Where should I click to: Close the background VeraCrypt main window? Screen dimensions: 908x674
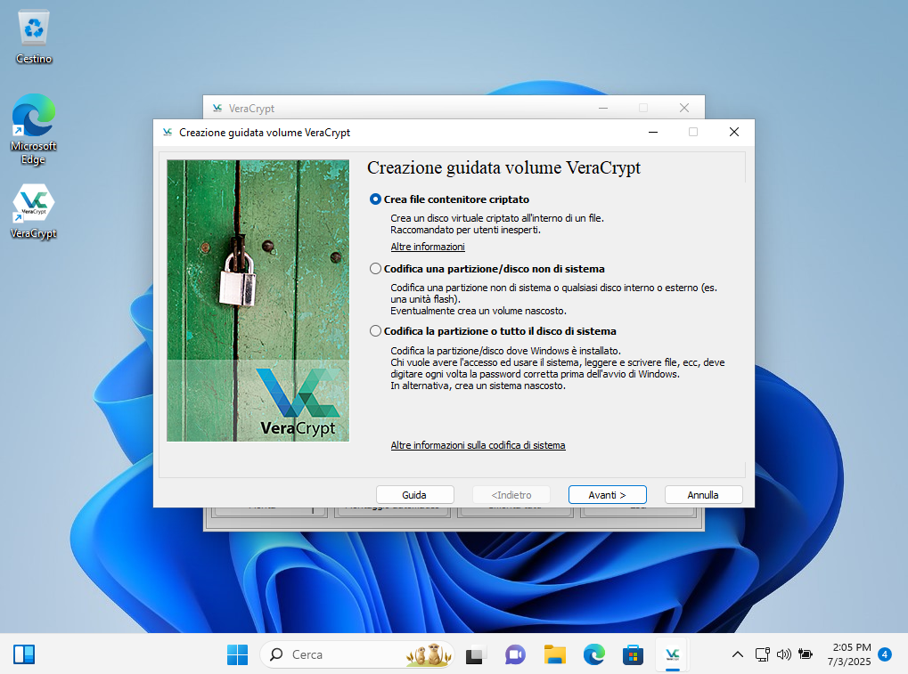[x=683, y=108]
